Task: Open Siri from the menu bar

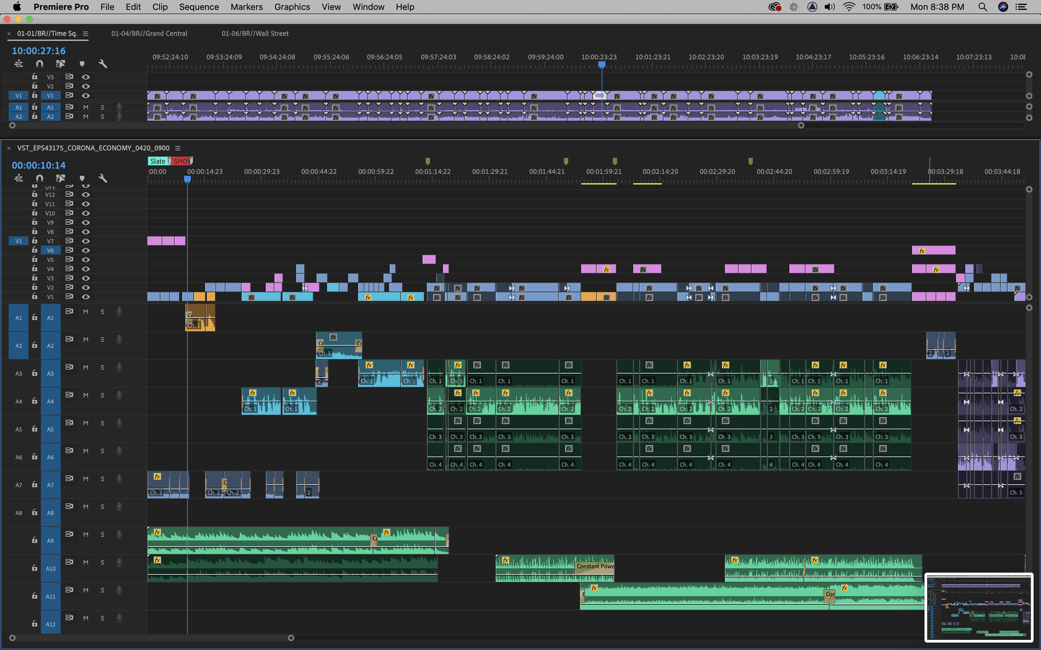Action: click(x=1003, y=7)
